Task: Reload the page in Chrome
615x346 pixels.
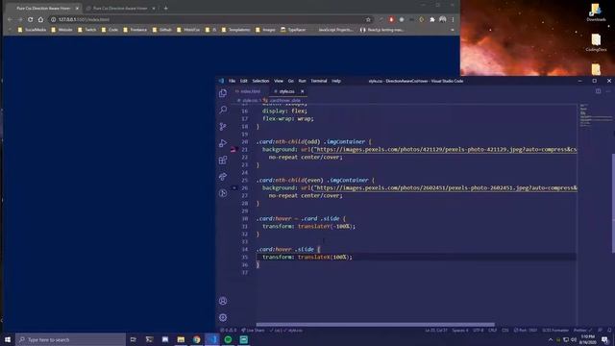Action: click(x=30, y=19)
